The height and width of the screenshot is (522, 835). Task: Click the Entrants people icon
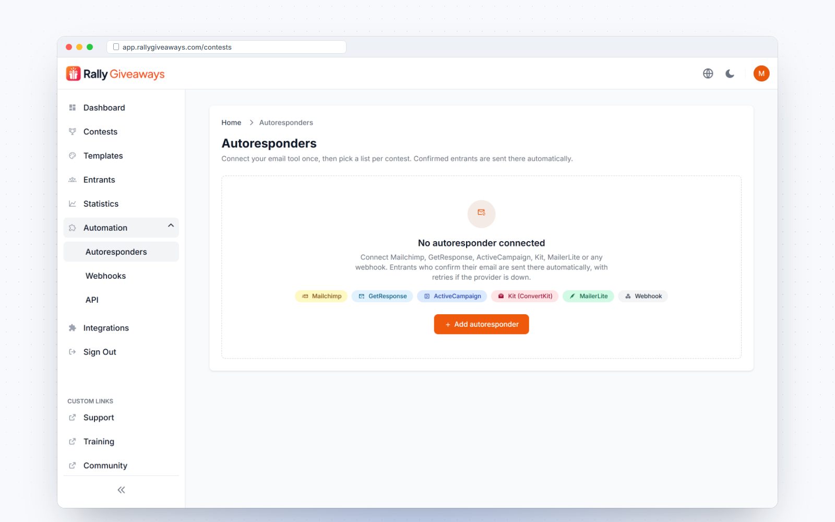click(x=73, y=180)
